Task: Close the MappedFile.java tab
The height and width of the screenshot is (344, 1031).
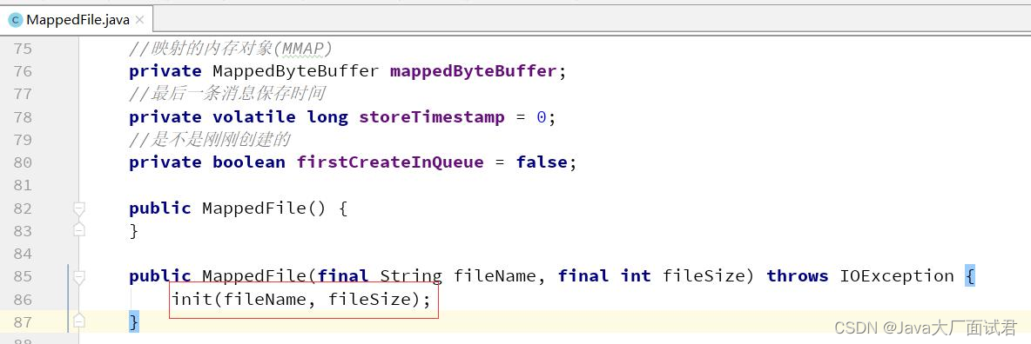Action: [139, 20]
